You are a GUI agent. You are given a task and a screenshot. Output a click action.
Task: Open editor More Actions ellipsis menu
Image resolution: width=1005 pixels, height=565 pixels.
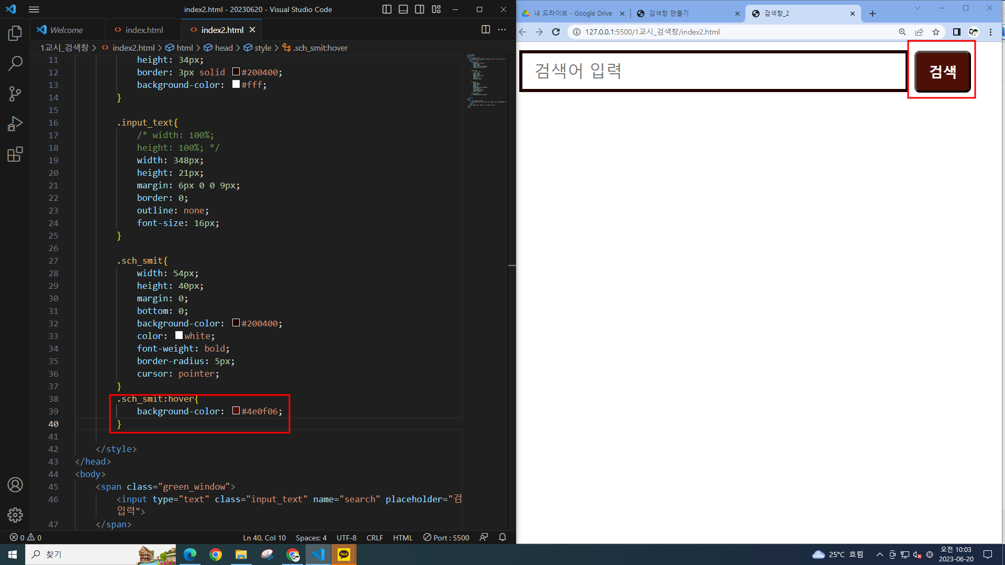coord(502,30)
